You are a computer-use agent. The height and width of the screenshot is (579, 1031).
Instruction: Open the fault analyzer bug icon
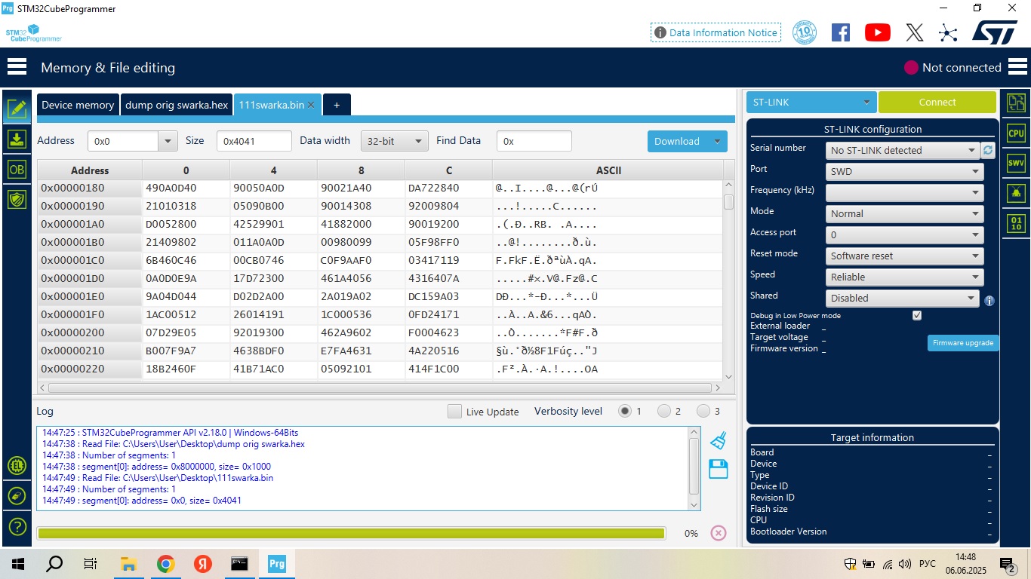[x=1017, y=194]
